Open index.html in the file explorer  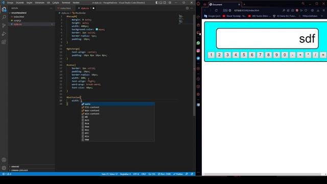click(19, 17)
